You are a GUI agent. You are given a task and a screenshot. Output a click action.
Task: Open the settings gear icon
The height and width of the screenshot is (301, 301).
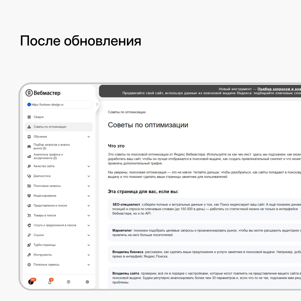(x=87, y=282)
